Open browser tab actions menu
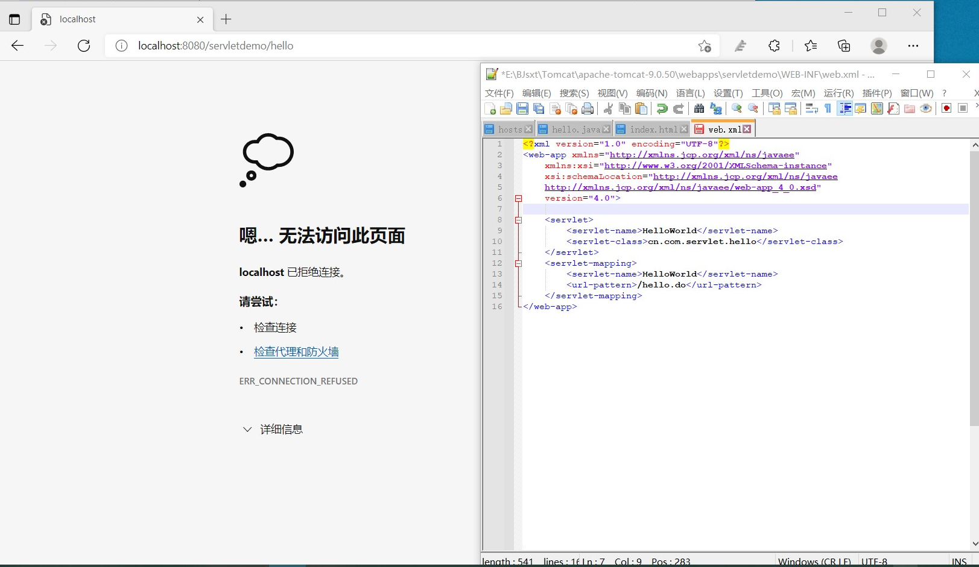This screenshot has height=567, width=979. point(14,19)
